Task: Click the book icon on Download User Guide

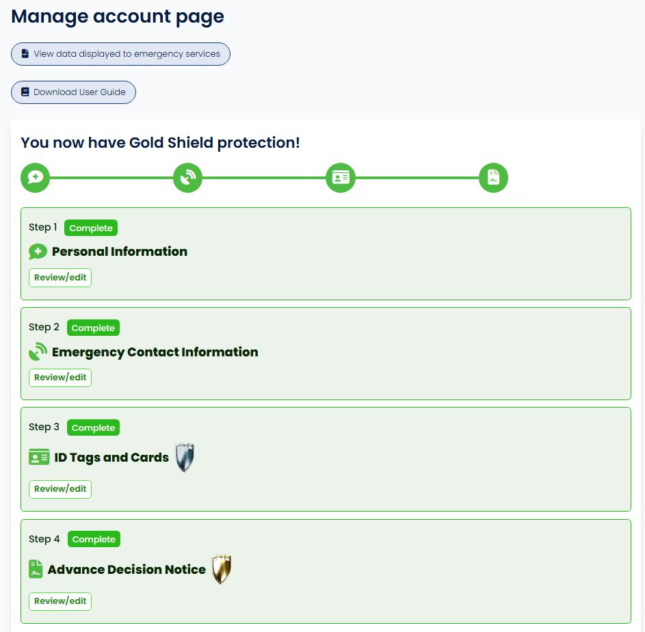Action: [25, 92]
